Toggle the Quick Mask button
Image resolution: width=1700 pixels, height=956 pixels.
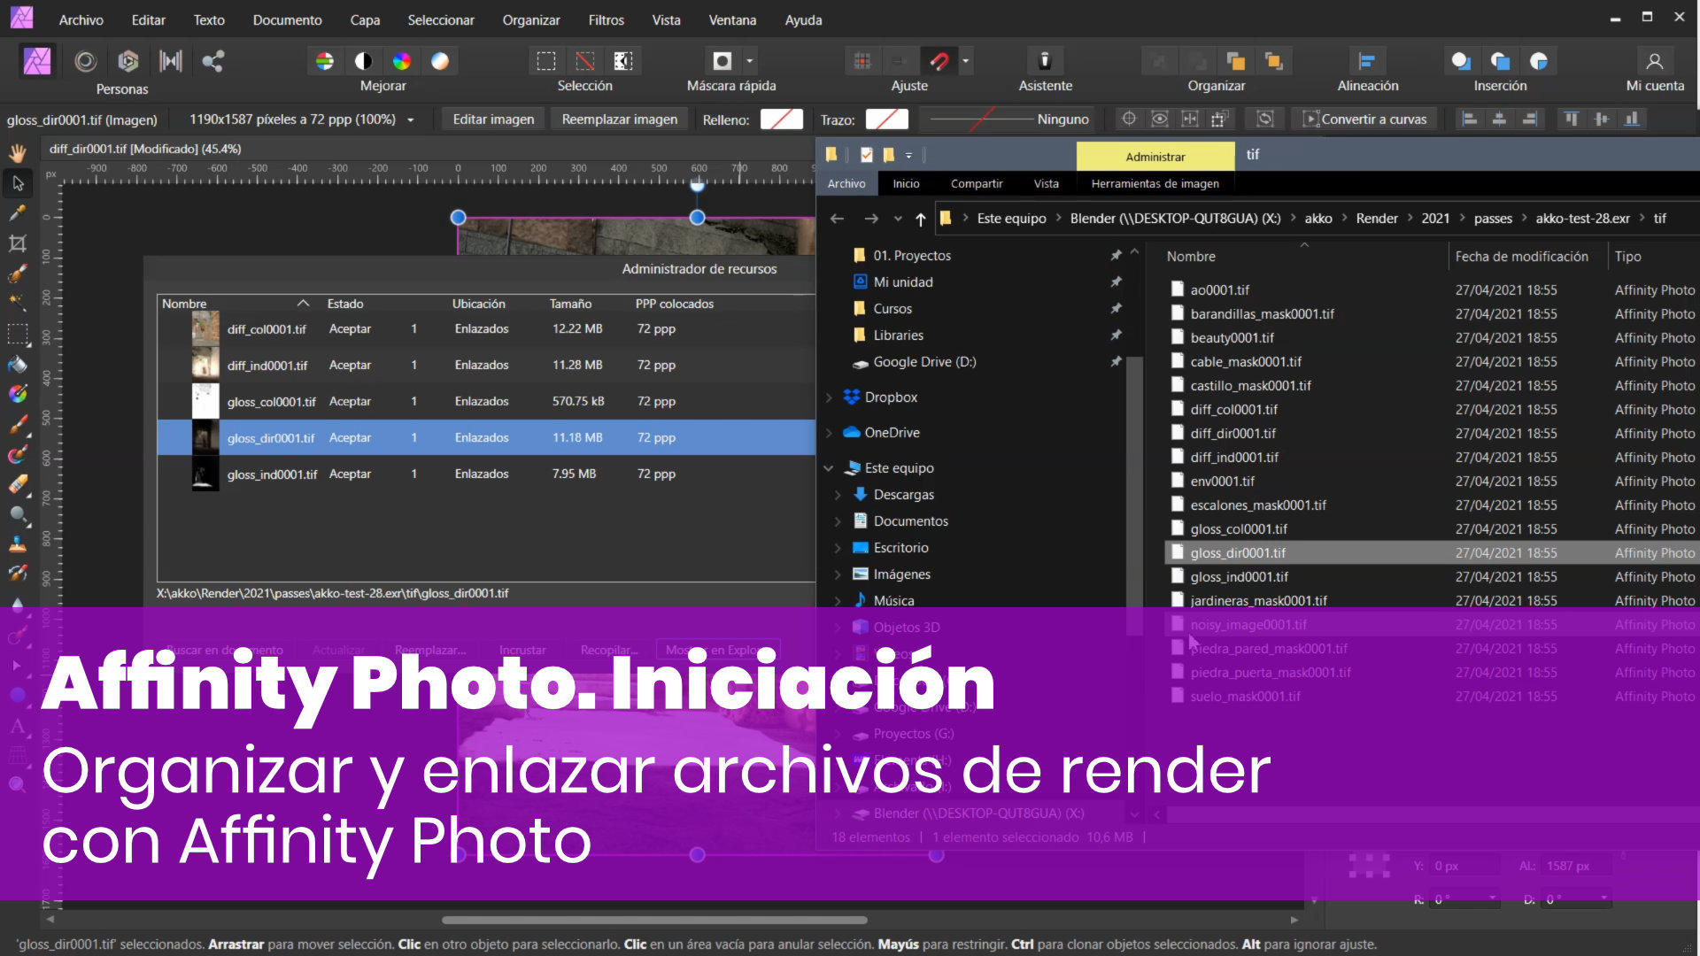tap(722, 61)
